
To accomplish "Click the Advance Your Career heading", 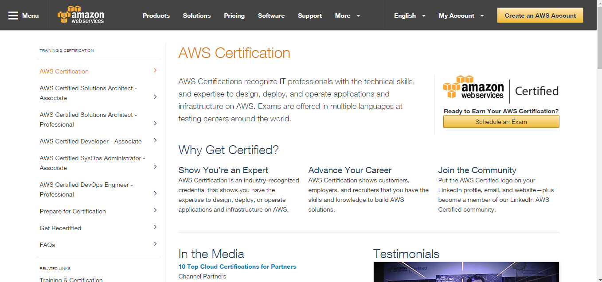I will pyautogui.click(x=350, y=170).
